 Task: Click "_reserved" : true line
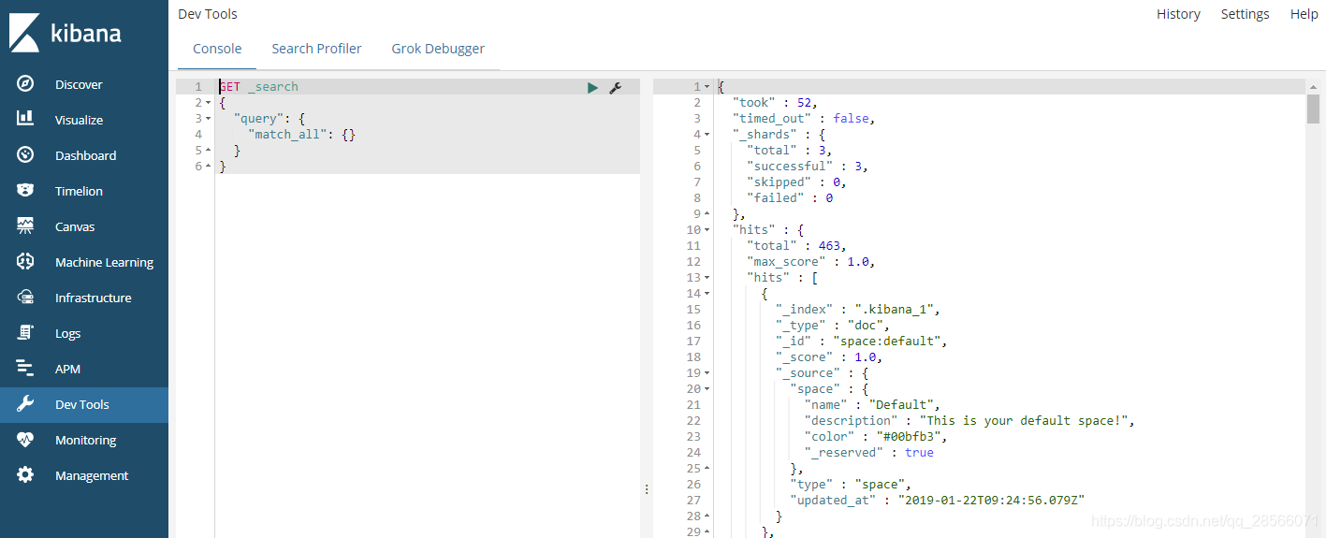point(868,453)
